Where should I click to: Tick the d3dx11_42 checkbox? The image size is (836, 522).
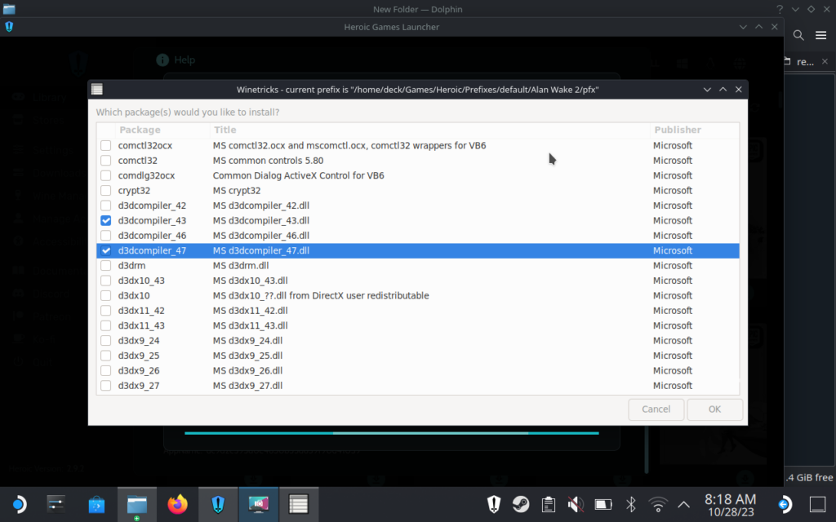tap(105, 311)
